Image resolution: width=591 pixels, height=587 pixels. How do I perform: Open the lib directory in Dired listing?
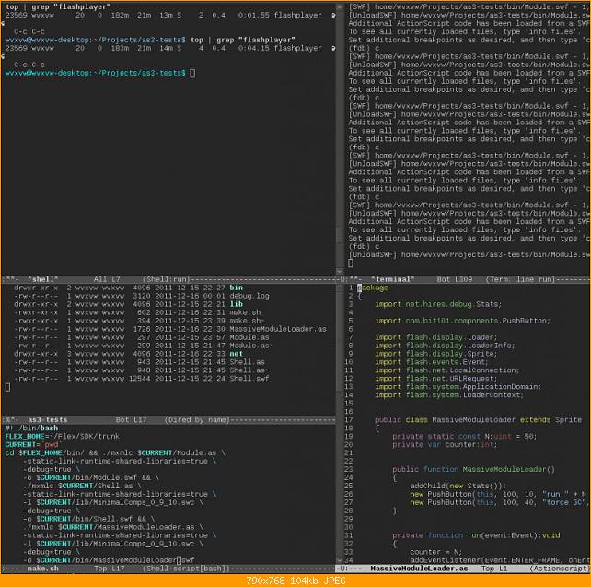[x=236, y=304]
